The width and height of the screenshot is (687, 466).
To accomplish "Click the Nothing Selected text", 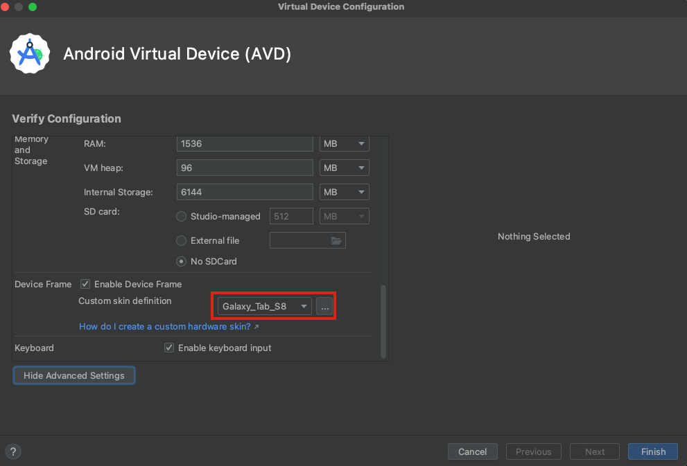I will tap(534, 236).
